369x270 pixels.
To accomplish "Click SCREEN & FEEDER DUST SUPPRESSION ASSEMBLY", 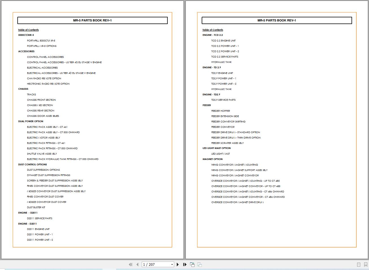I will click(55, 181).
